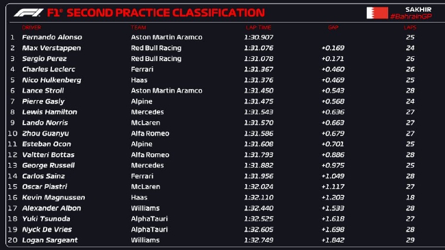The width and height of the screenshot is (445, 250).
Task: Click Lewis Hamilton's lap time 1:31.543
Action: pyautogui.click(x=259, y=112)
